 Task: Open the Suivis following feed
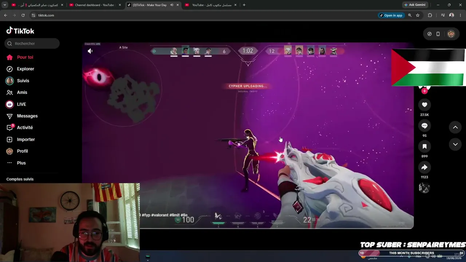[23, 81]
